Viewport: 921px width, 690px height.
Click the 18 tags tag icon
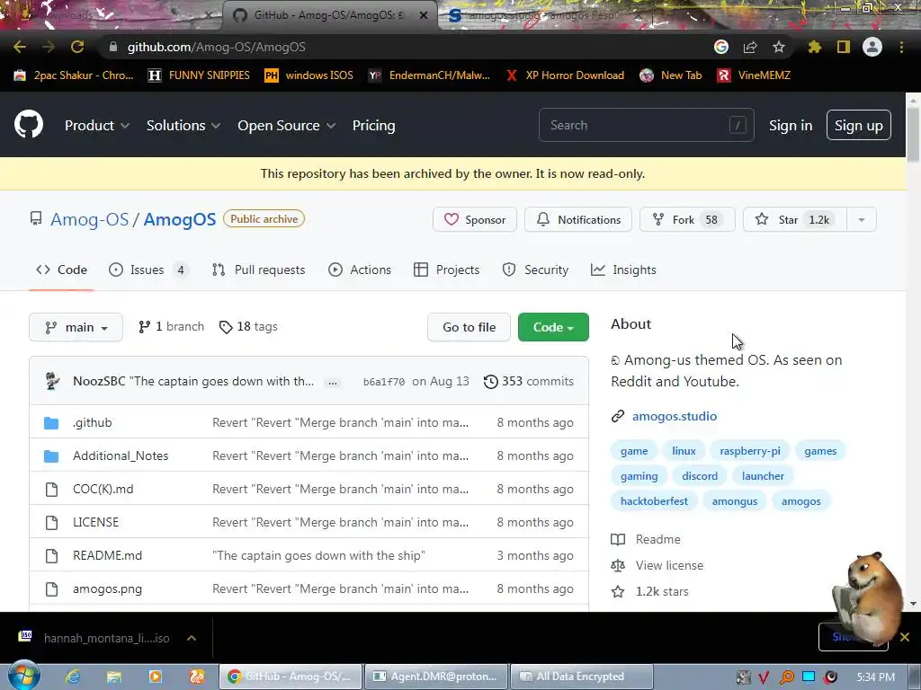[x=226, y=327]
